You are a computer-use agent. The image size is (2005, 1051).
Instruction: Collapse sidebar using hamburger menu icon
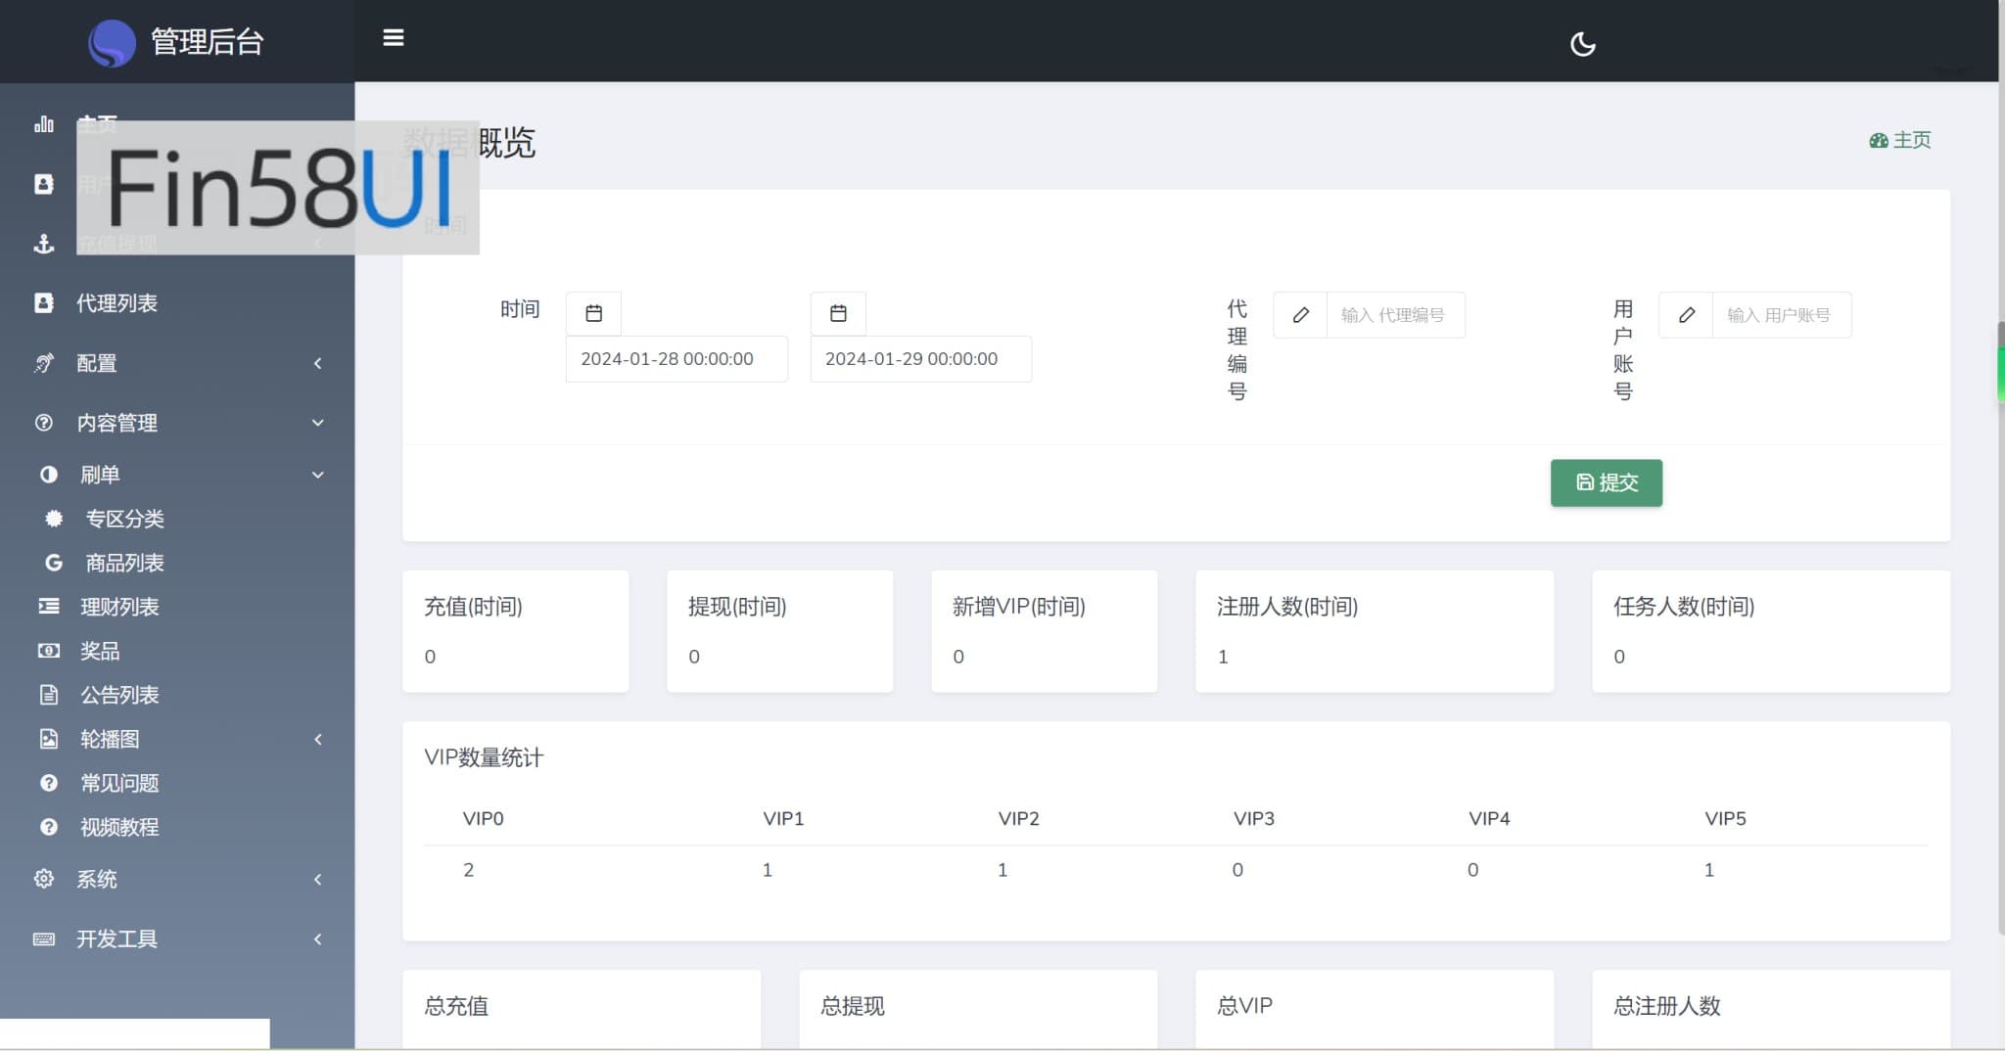(393, 38)
